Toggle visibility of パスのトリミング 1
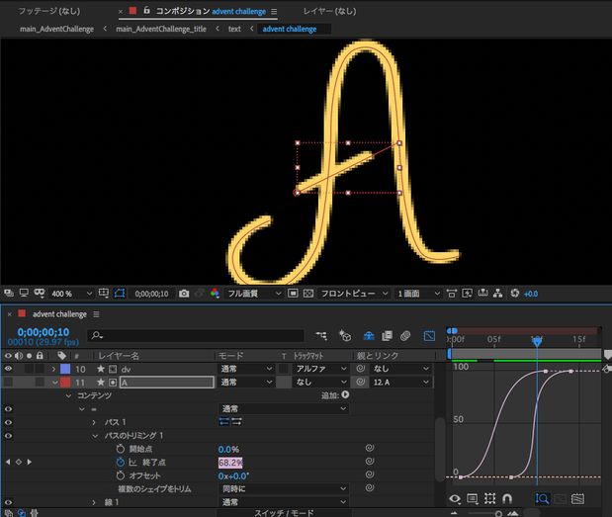The height and width of the screenshot is (517, 612). (9, 435)
